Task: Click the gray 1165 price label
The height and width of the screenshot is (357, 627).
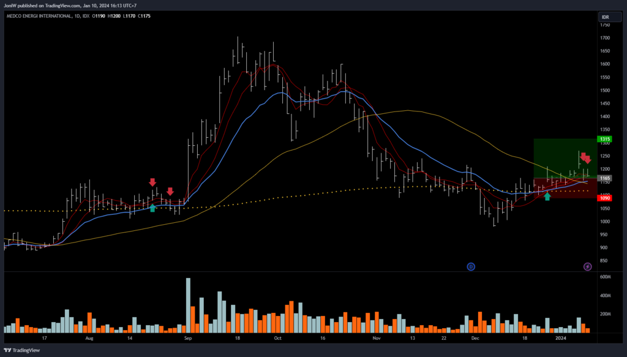Action: pos(605,178)
